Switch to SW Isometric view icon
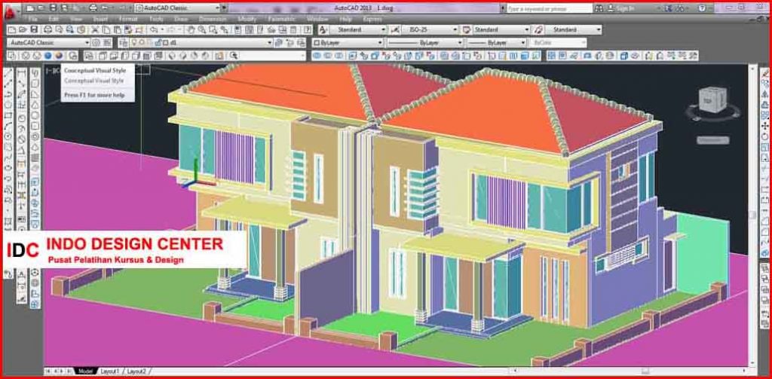 click(173, 56)
